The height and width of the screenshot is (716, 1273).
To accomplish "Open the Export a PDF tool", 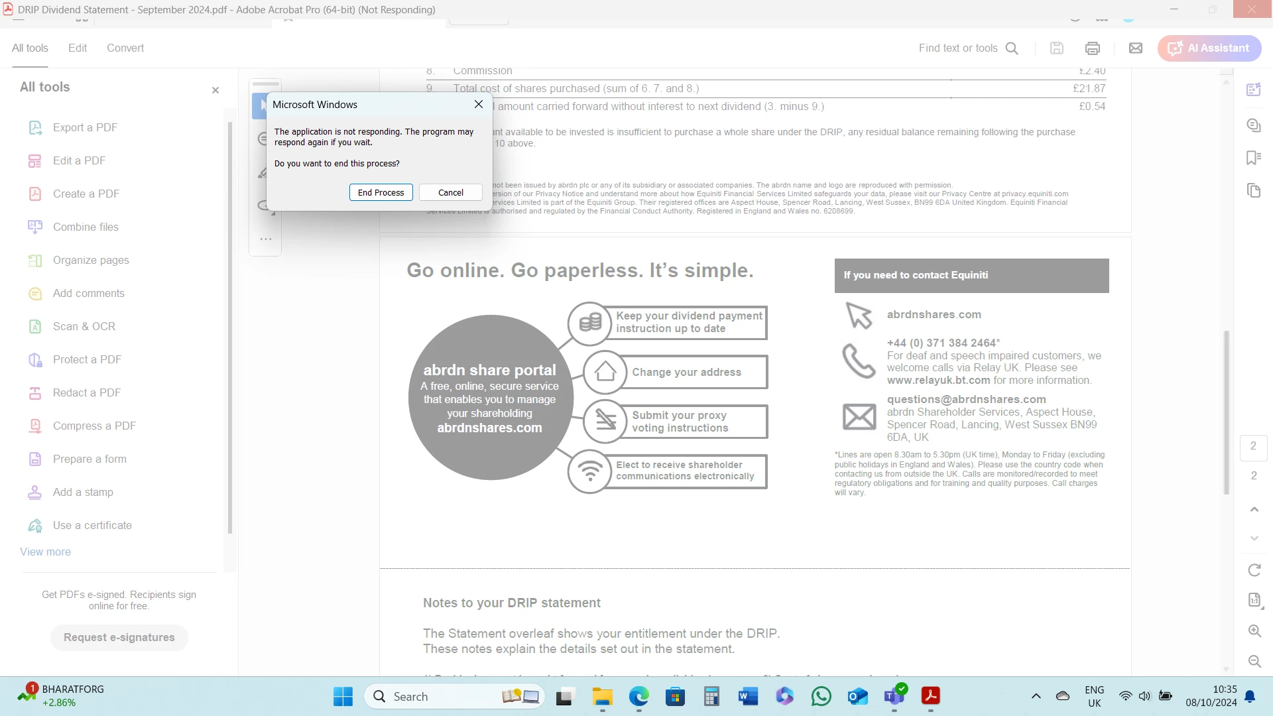I will (85, 127).
